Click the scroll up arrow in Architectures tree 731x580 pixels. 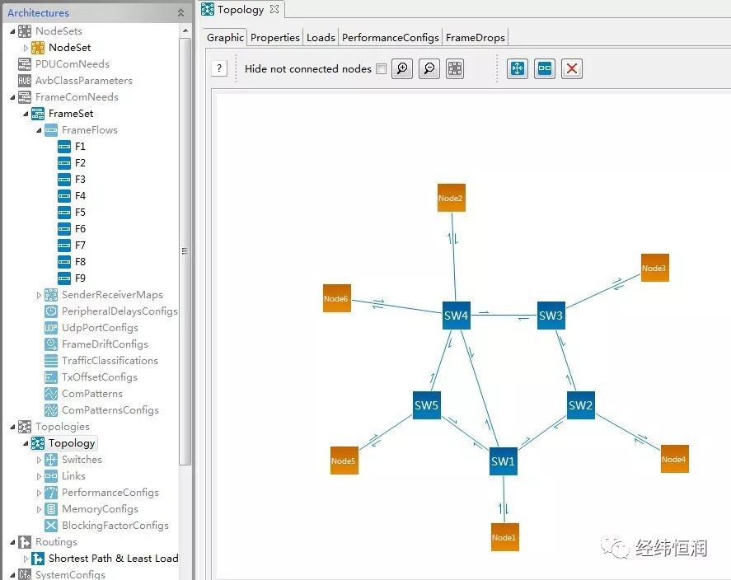185,30
